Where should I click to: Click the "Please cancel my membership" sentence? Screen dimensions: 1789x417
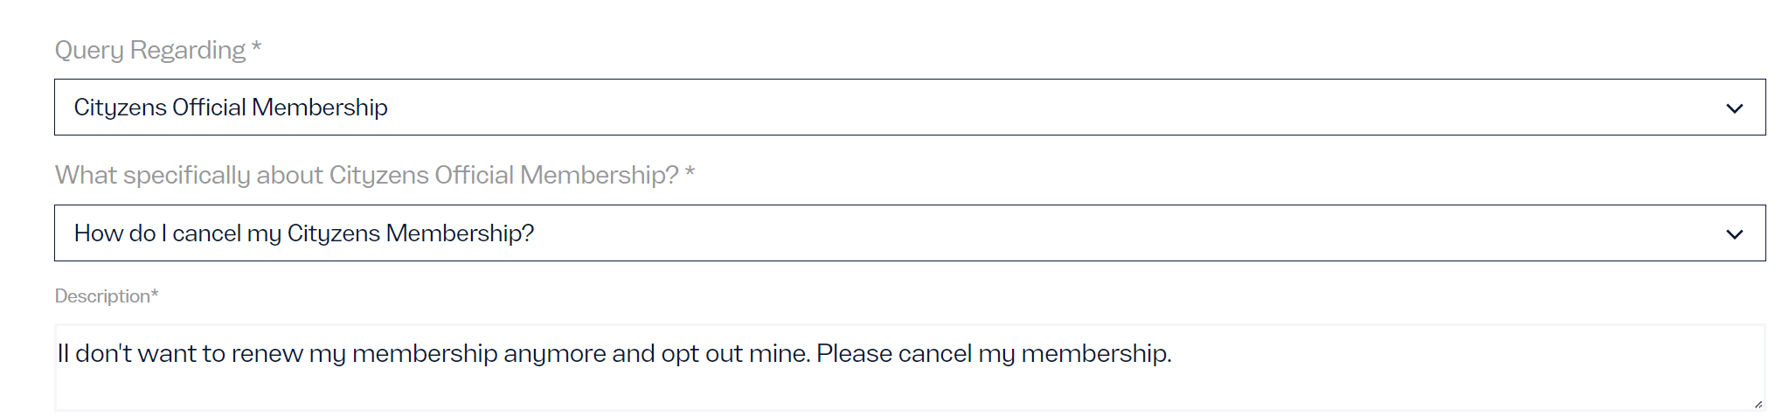[x=993, y=354]
